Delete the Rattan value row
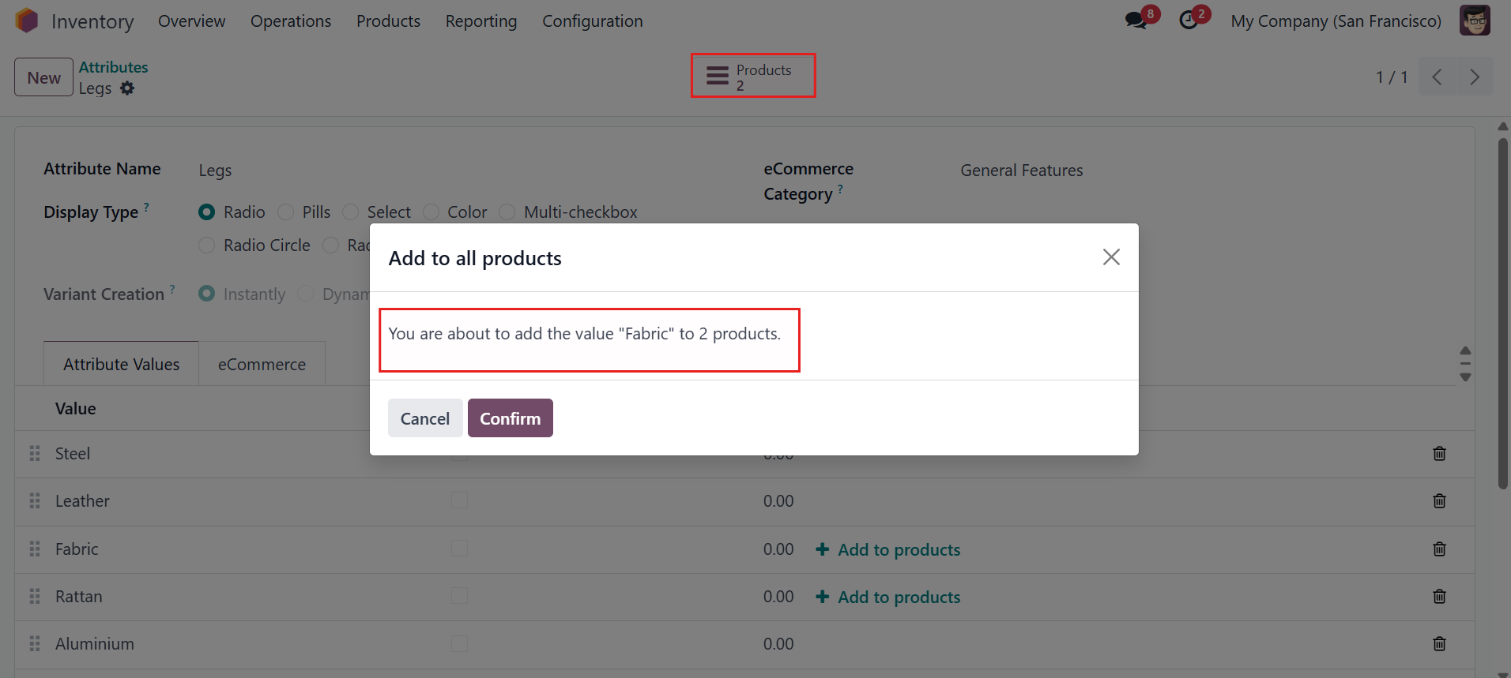Screen dimensions: 1511x678 coord(1439,597)
